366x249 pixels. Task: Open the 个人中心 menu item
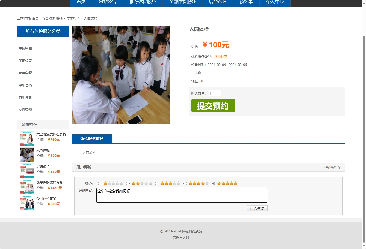(275, 2)
